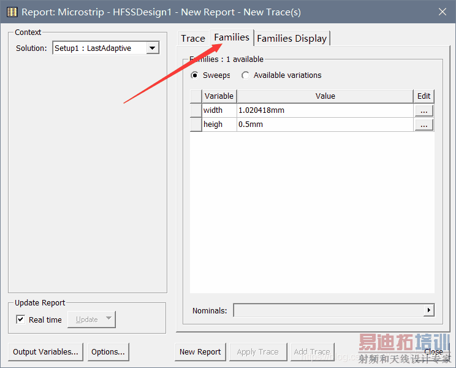The image size is (456, 368).
Task: Edit the heigh variable with ellipsis button
Action: (x=424, y=125)
